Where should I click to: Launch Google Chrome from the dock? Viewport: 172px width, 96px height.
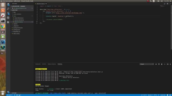3,26
